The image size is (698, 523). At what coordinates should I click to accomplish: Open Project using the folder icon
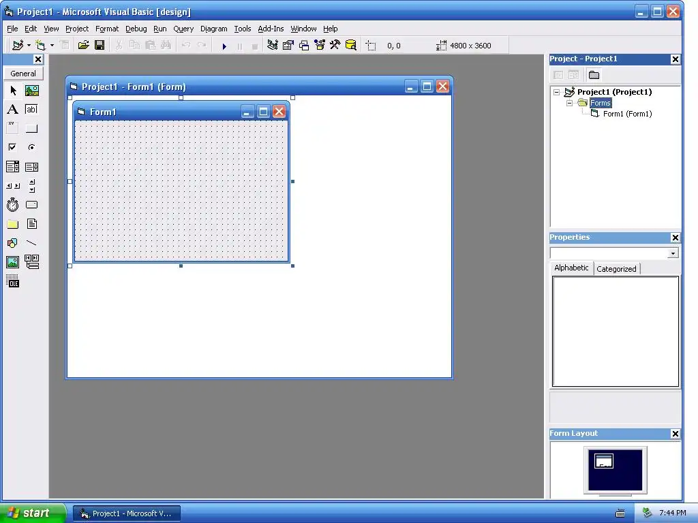click(x=83, y=46)
